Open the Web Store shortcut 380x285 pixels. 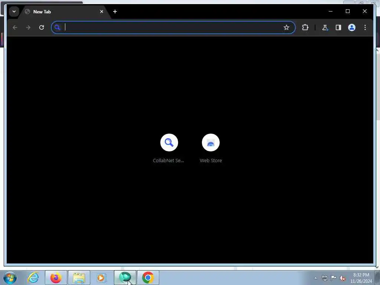point(211,148)
